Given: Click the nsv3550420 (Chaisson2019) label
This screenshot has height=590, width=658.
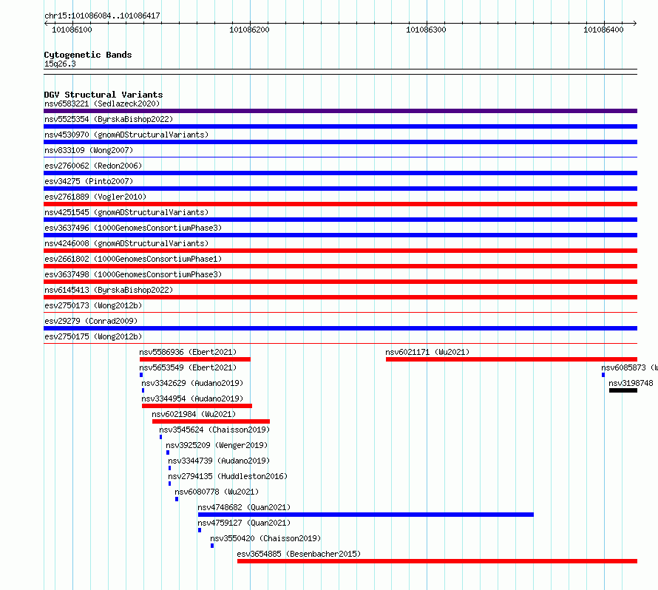Looking at the screenshot, I should (265, 538).
